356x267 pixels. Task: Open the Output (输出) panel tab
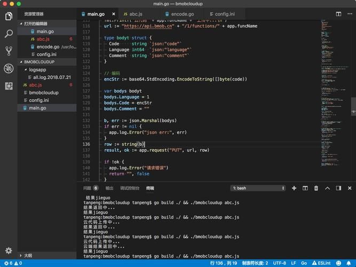[x=109, y=188]
